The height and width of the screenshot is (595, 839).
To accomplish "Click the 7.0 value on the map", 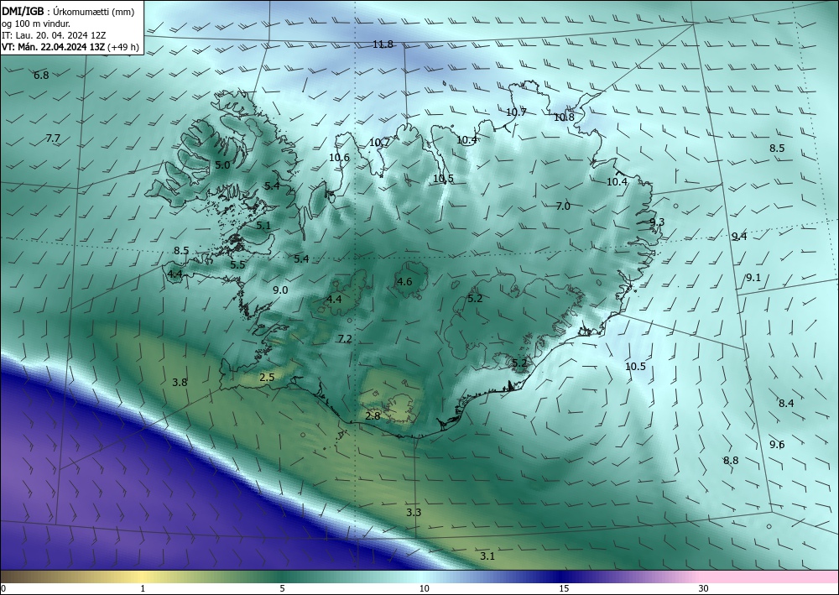I will [x=563, y=206].
